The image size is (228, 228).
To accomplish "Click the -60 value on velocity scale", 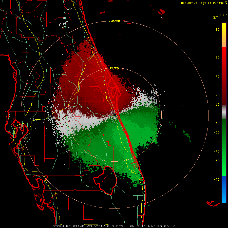I will point(217,170).
